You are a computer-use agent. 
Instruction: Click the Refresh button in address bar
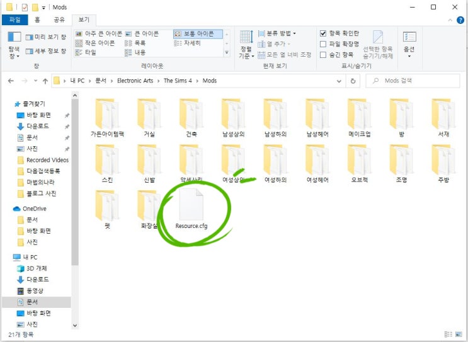pyautogui.click(x=353, y=81)
